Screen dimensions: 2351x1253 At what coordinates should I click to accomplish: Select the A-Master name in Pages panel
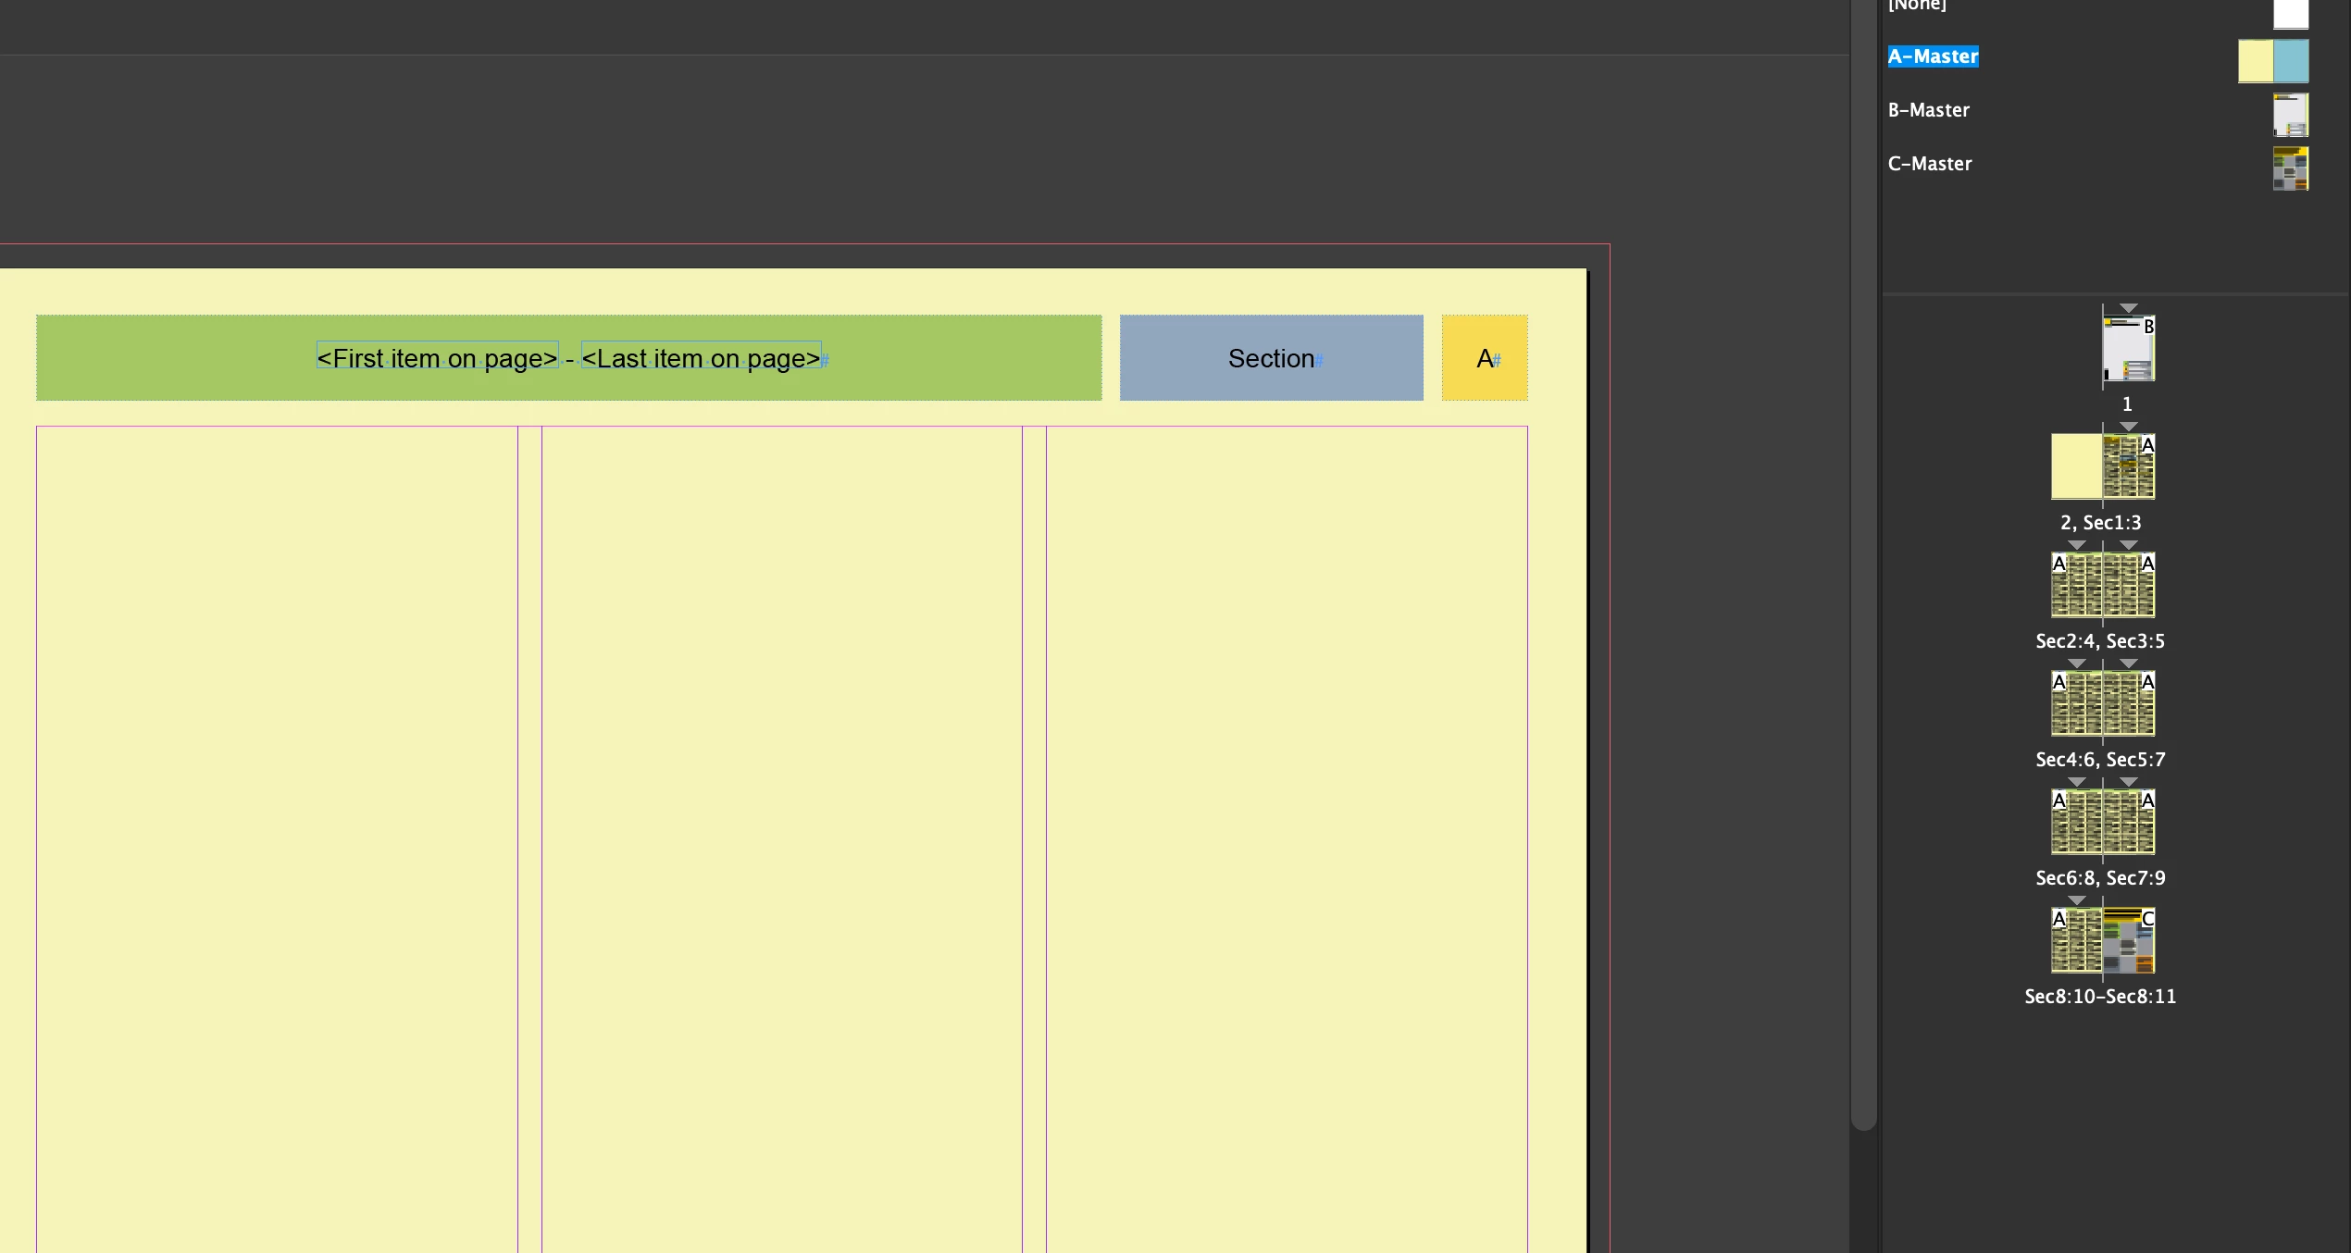click(x=1933, y=56)
